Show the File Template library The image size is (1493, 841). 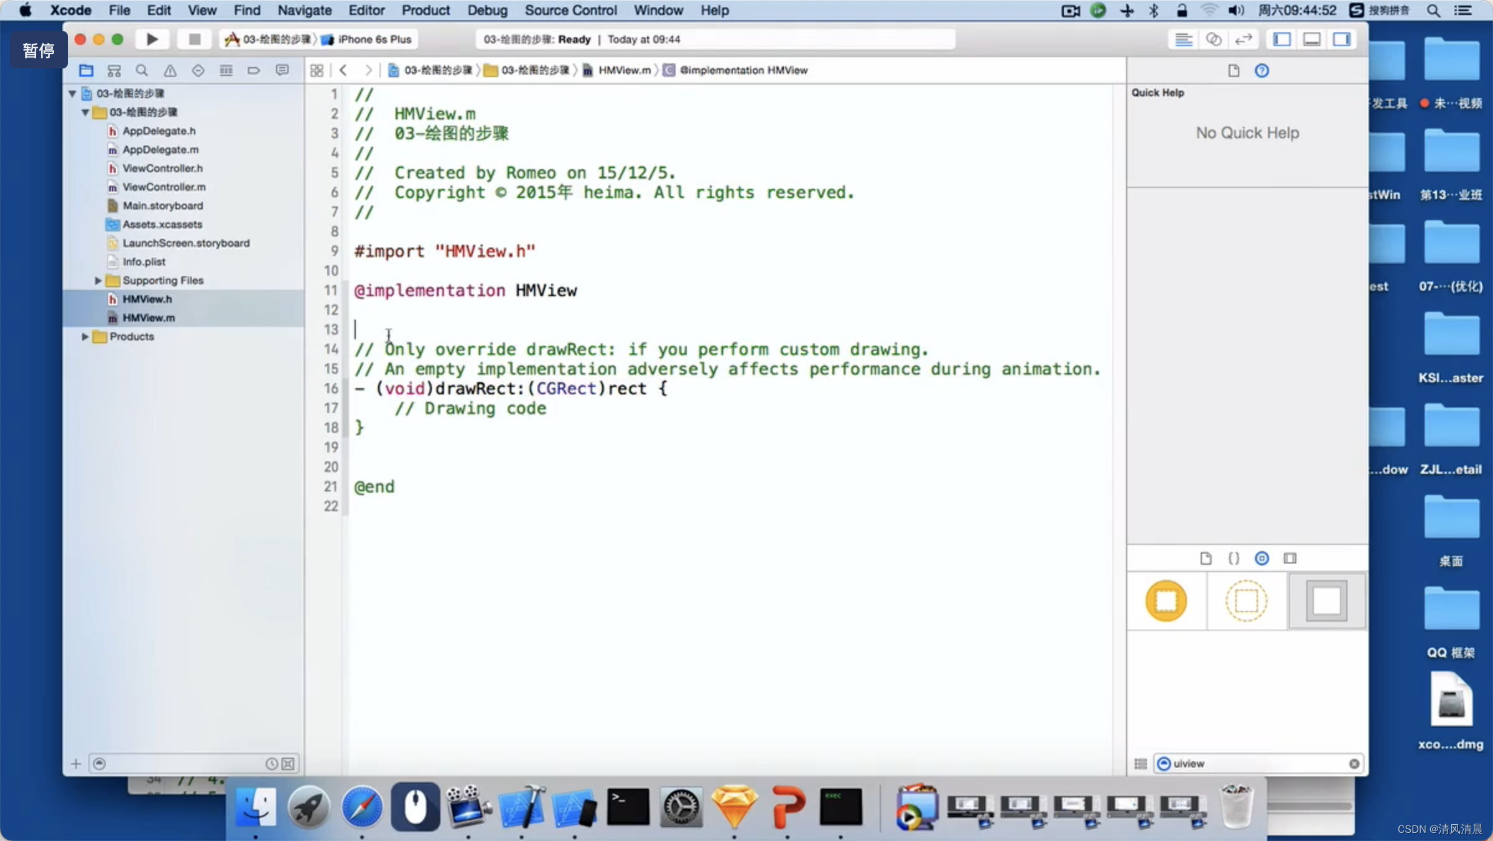(1206, 558)
